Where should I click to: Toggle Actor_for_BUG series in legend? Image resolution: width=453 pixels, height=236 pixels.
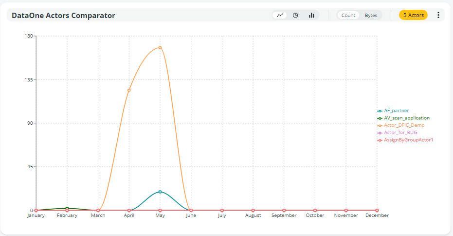pos(400,133)
